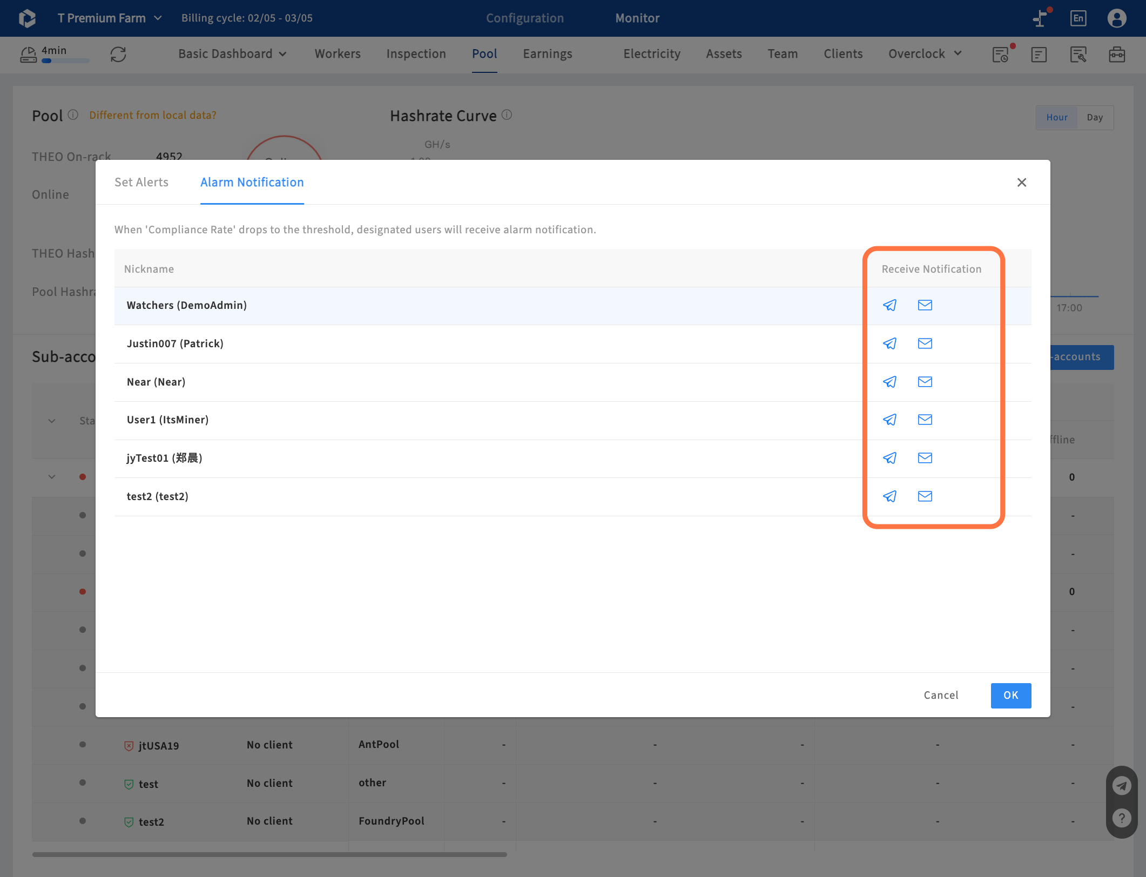Click email icon in User1 (ItsMiner) row

click(x=925, y=420)
